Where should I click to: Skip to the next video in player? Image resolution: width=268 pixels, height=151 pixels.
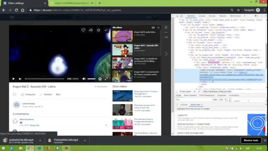pyautogui.click(x=20, y=79)
